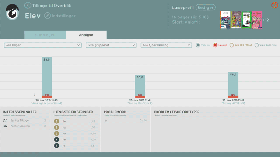Select the Sete Ord / Minut radio button
This screenshot has height=157, width=280.
click(231, 45)
